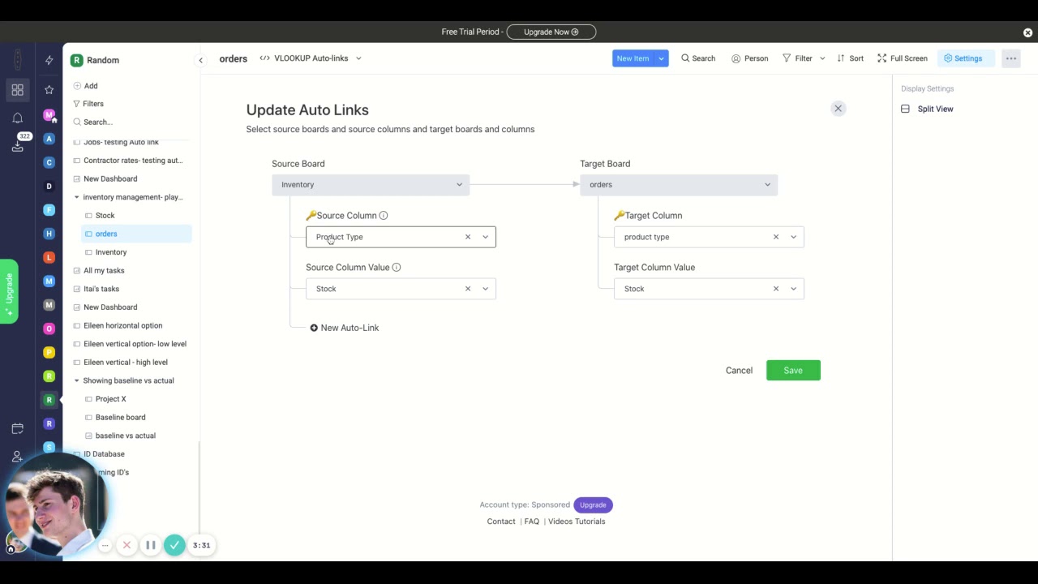Expand Target Column product type dropdown
The width and height of the screenshot is (1038, 584).
(x=794, y=237)
